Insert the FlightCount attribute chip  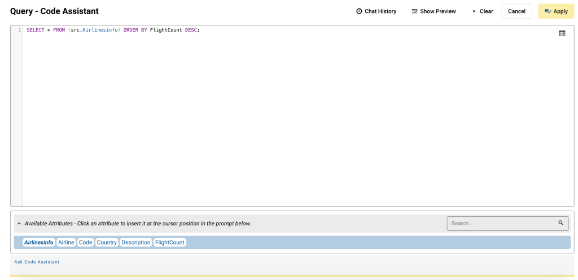click(170, 242)
